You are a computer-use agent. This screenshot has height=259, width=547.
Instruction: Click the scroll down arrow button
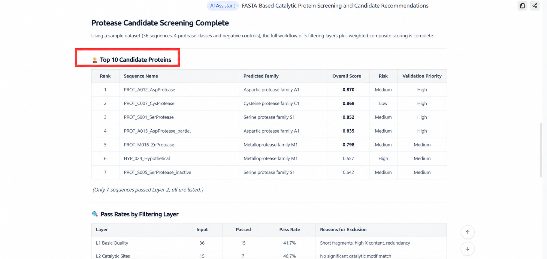tap(467, 249)
